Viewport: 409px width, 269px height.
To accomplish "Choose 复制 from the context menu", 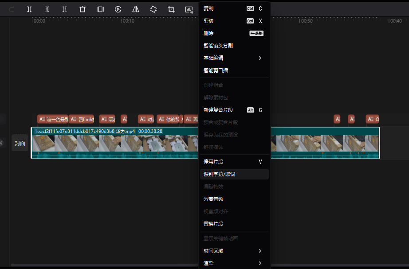I will coord(234,8).
